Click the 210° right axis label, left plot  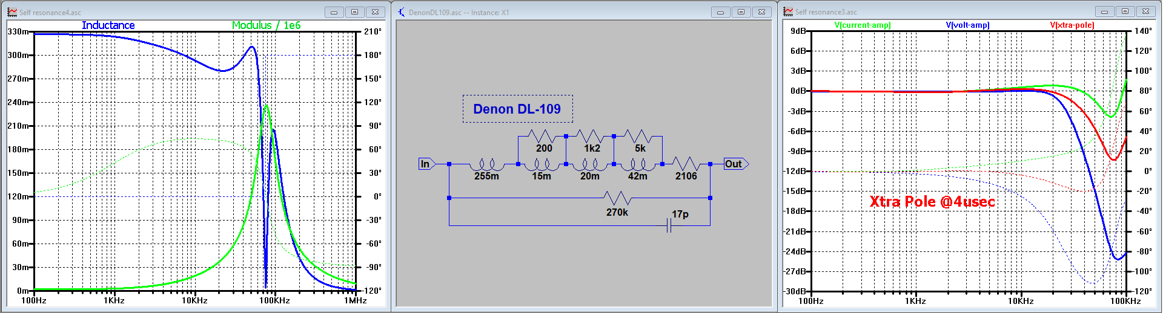373,31
